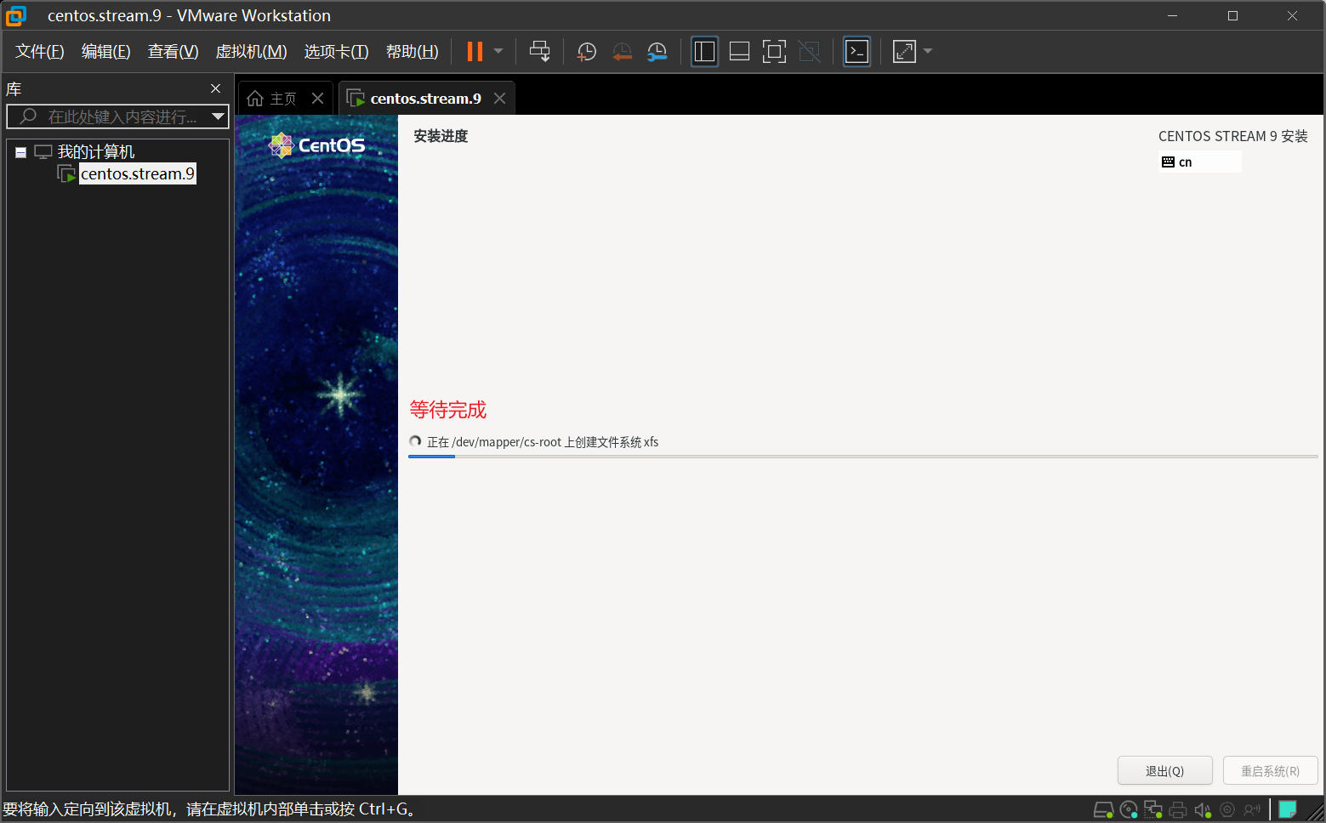Toggle the thumbnail bar view
This screenshot has width=1326, height=823.
coord(739,51)
